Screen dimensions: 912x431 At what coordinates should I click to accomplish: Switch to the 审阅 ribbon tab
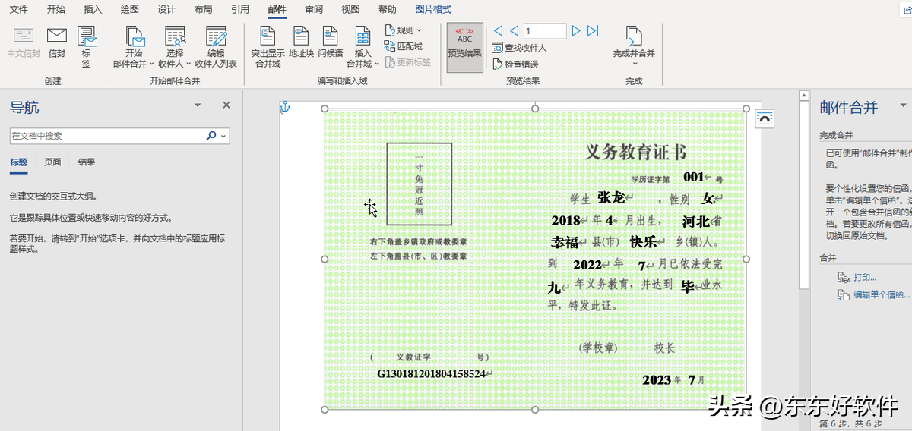coord(313,10)
